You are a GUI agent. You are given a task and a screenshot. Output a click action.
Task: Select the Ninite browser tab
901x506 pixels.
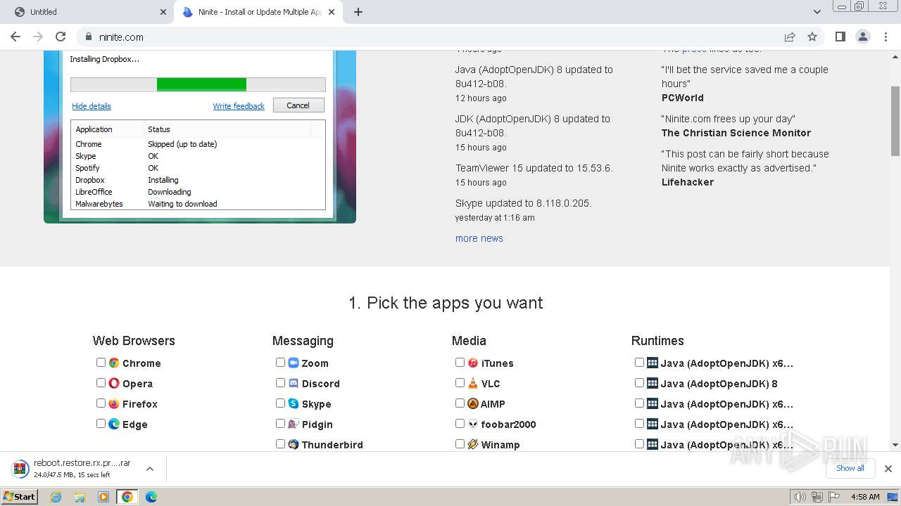tap(259, 12)
